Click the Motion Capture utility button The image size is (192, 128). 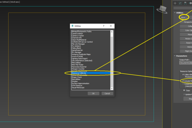point(186,39)
